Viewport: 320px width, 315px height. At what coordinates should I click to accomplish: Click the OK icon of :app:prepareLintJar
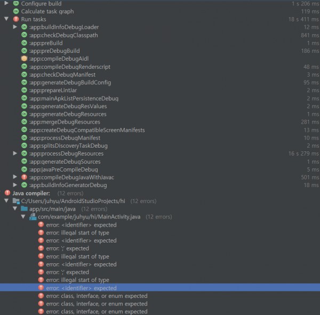tap(25, 90)
